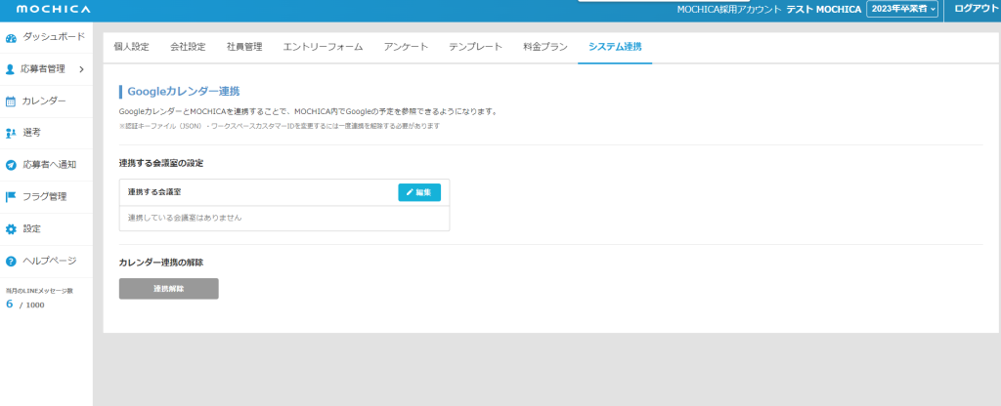Switch to the テンプレート tab
Screen dimensions: 1001x406
(x=475, y=47)
